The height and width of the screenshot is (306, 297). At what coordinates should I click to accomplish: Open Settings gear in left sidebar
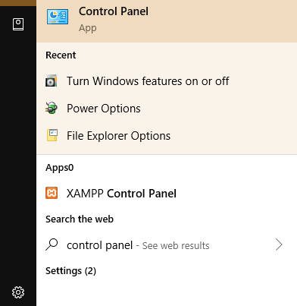(x=18, y=292)
